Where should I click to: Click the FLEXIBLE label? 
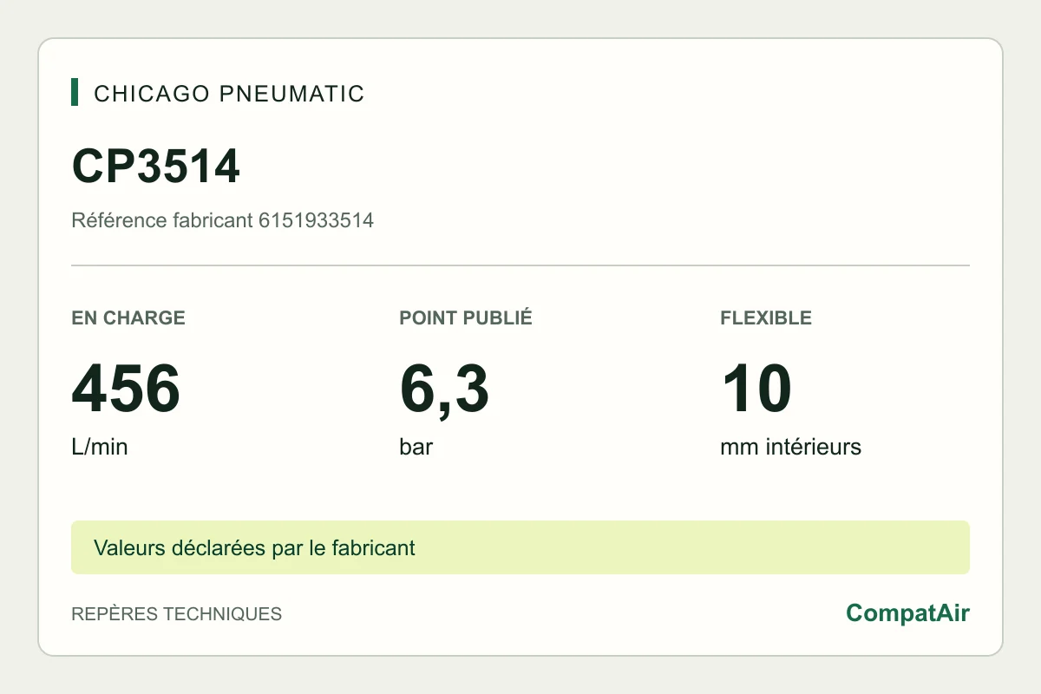766,318
